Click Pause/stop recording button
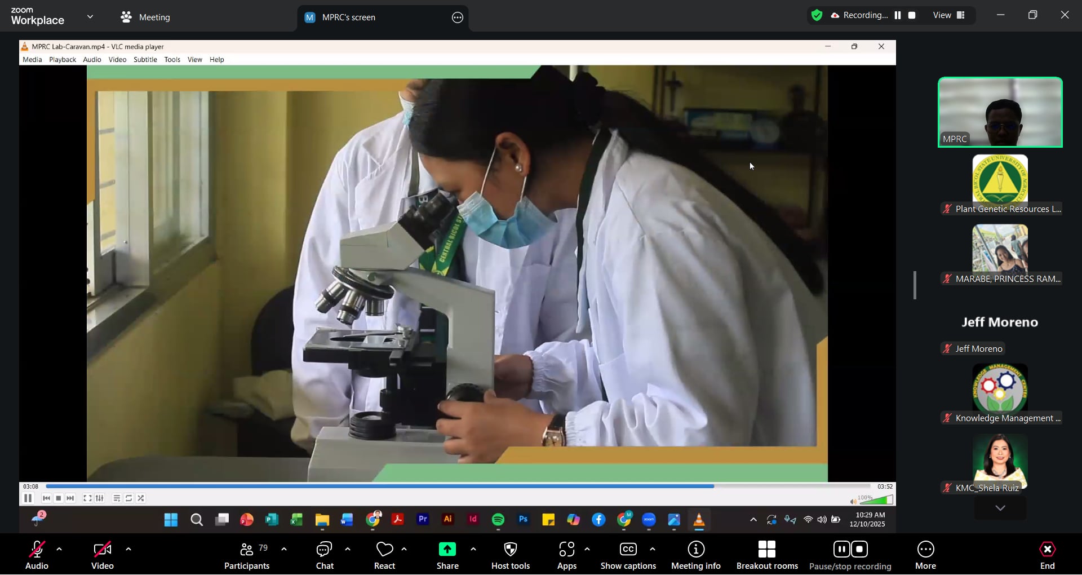This screenshot has height=575, width=1082. [850, 556]
